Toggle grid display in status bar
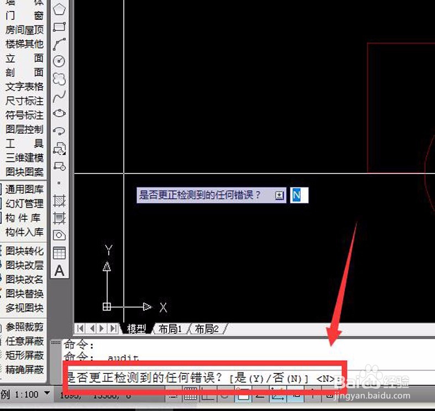Image resolution: width=435 pixels, height=411 pixels. [190, 395]
